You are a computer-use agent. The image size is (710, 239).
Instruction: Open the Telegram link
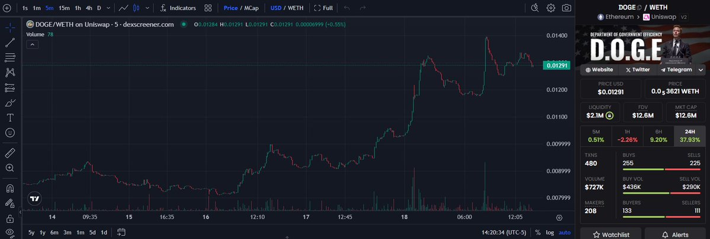(x=676, y=70)
